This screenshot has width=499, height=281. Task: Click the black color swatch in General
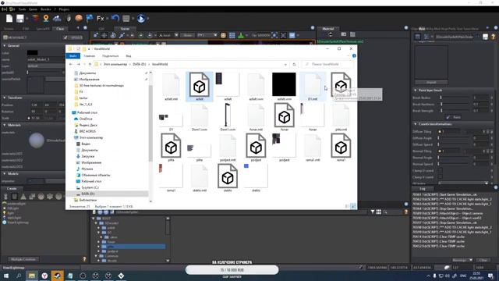33,52
